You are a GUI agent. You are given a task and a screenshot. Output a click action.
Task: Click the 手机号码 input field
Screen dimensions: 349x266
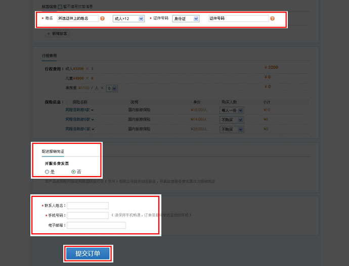click(88, 216)
